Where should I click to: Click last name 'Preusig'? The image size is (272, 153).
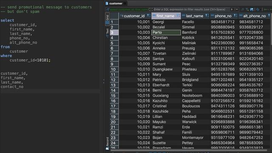click(x=188, y=48)
